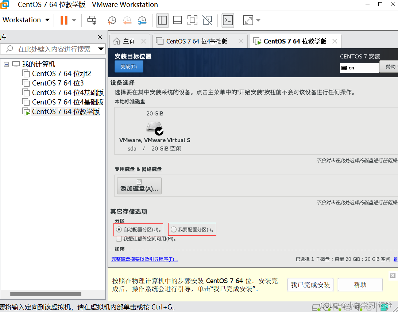
Task: Click the CentOS 7 64 位3 VM icon
Action: (26, 83)
